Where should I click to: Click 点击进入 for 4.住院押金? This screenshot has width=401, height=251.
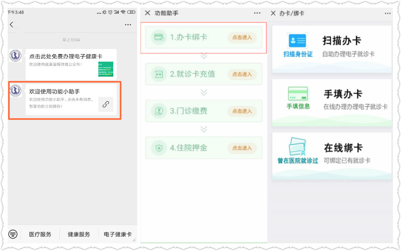242,148
